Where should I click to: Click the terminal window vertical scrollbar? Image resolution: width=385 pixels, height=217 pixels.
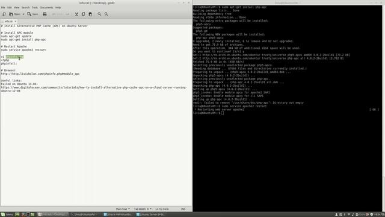[384, 108]
